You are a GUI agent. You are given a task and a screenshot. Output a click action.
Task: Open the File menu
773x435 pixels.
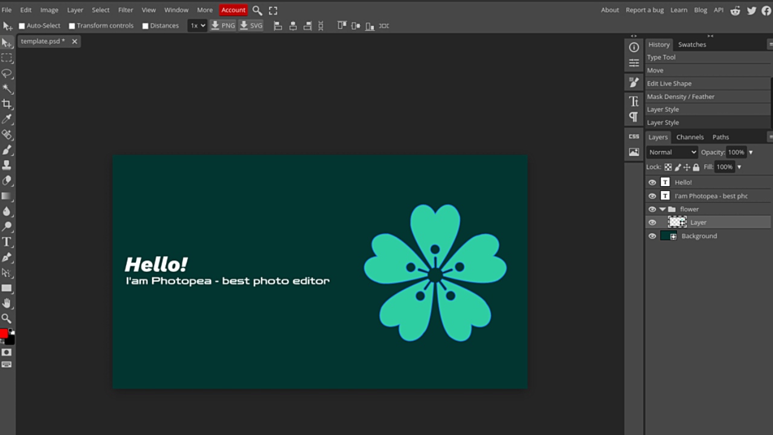(x=7, y=10)
